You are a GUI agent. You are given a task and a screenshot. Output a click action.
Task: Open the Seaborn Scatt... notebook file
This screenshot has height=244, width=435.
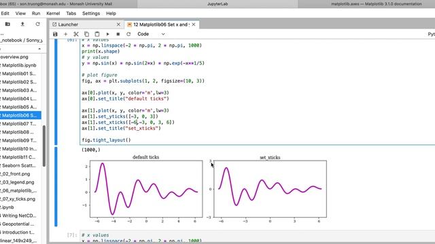[x=20, y=165]
